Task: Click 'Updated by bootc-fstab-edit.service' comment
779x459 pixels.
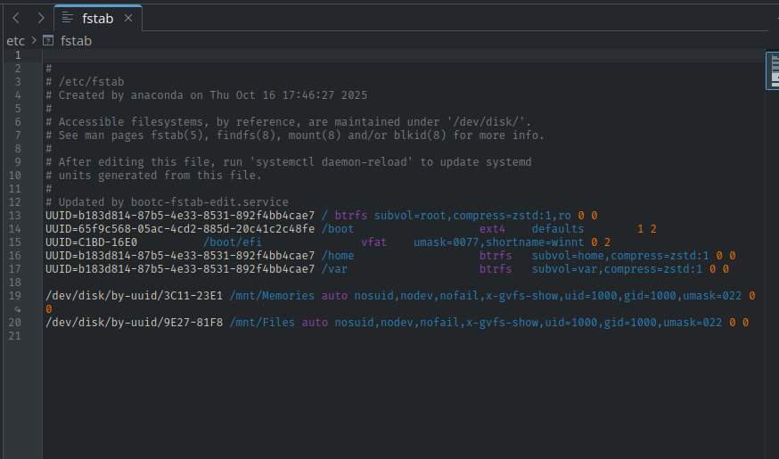Action: click(x=174, y=202)
